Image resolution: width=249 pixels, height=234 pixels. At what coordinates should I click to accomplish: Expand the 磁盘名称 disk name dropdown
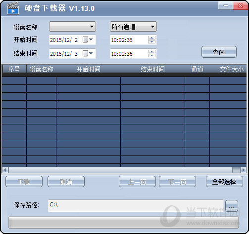72,27
